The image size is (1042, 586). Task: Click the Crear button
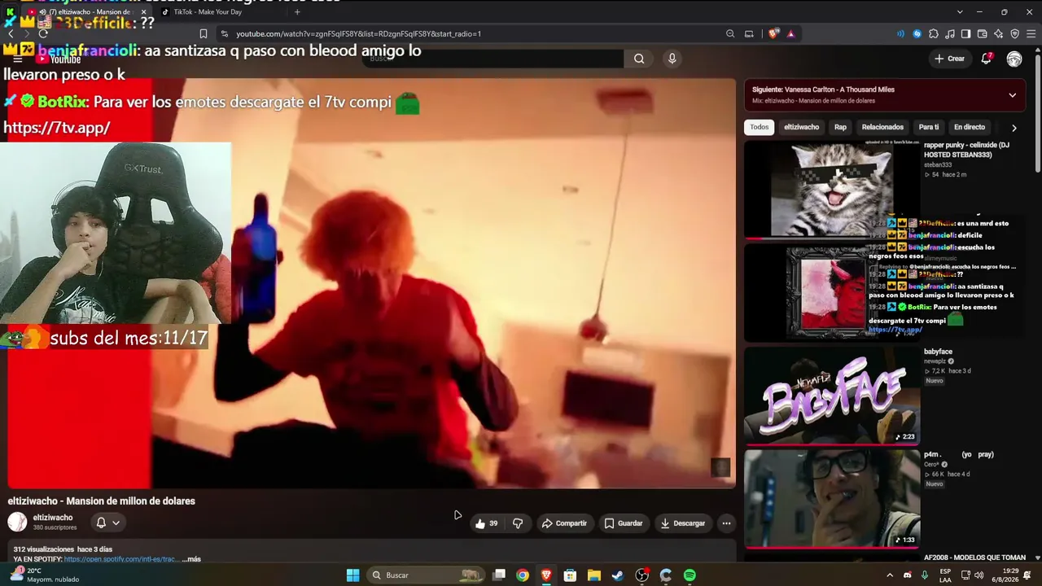[x=949, y=59]
